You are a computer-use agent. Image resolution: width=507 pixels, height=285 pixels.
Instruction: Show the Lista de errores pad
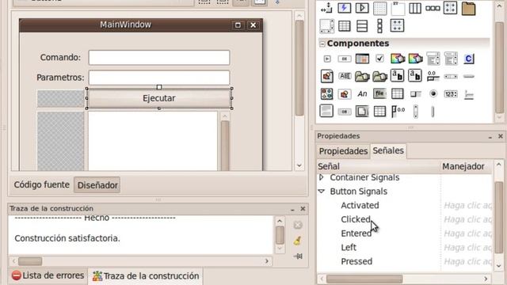(x=48, y=275)
